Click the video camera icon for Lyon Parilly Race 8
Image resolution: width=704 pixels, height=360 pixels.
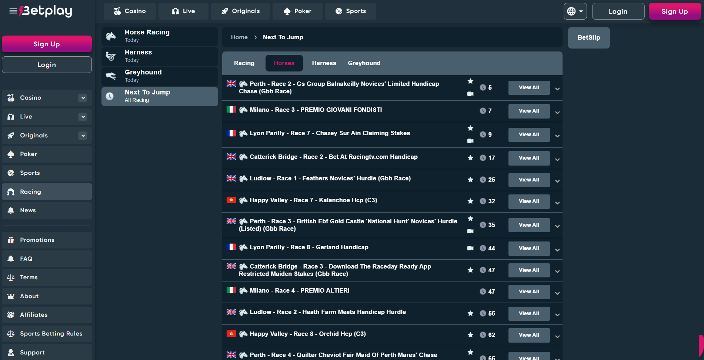tap(470, 248)
